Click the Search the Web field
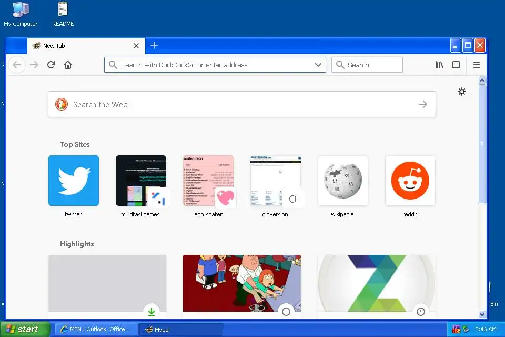 coord(242,104)
